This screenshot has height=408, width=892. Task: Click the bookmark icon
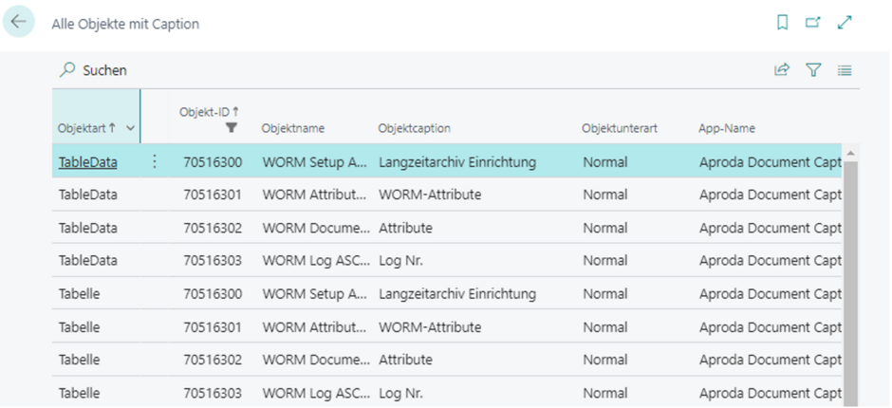tap(783, 23)
